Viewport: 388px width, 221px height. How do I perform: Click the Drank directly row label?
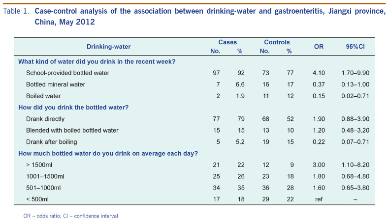click(45, 119)
